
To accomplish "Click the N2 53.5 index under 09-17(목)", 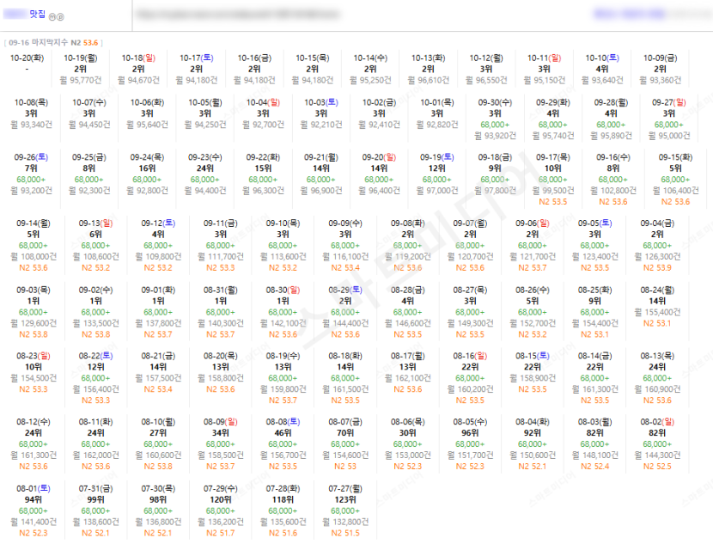I will (x=553, y=201).
